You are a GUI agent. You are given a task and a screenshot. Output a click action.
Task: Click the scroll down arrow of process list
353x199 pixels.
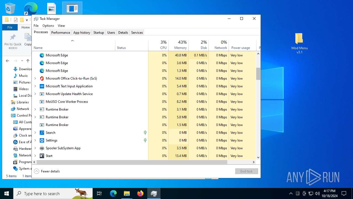tap(258, 158)
